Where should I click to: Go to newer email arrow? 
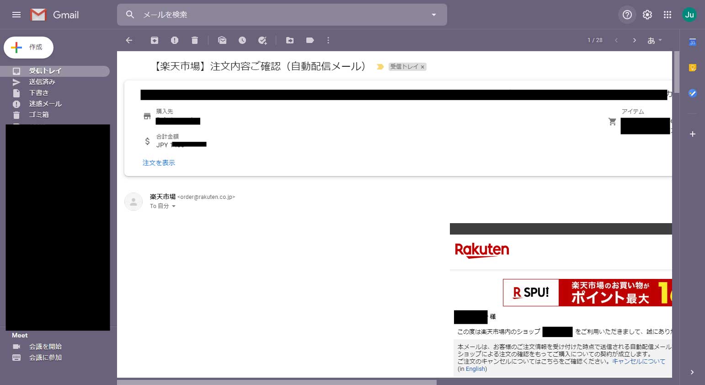point(616,40)
